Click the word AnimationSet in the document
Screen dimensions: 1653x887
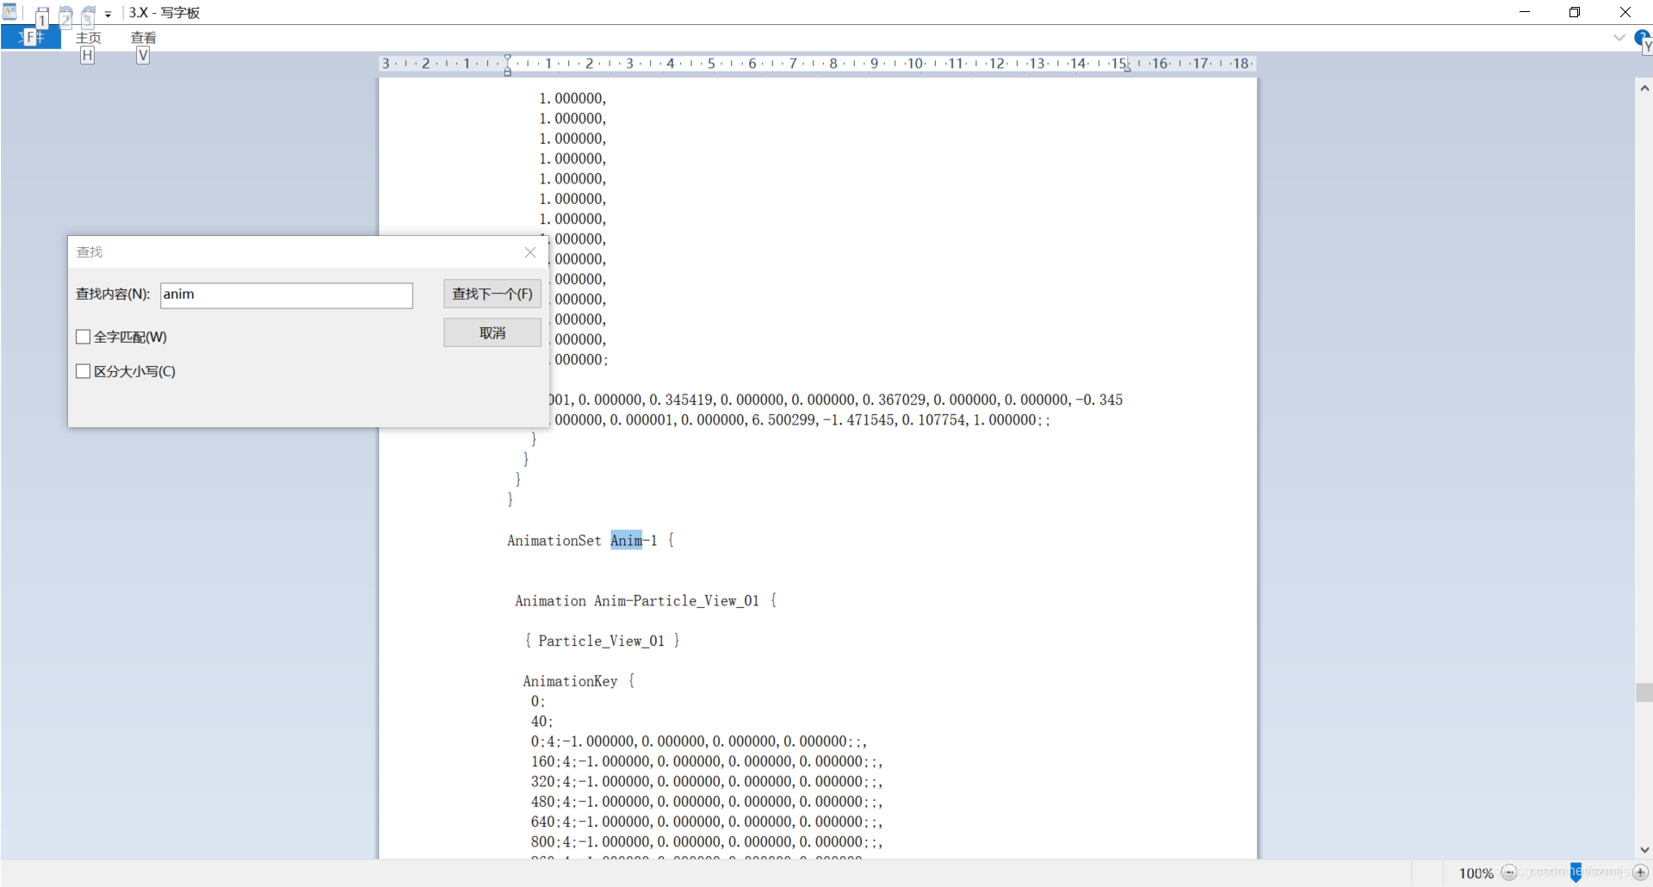coord(554,541)
